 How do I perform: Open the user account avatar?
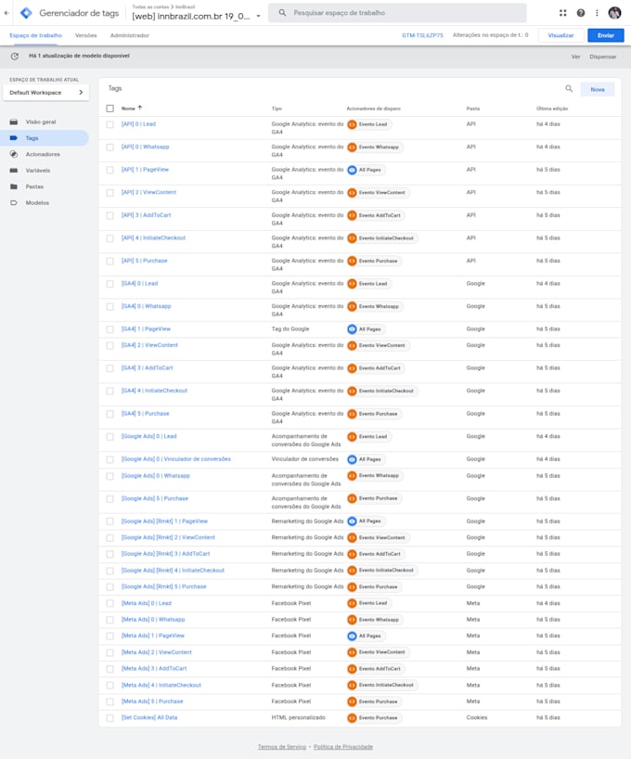point(614,13)
